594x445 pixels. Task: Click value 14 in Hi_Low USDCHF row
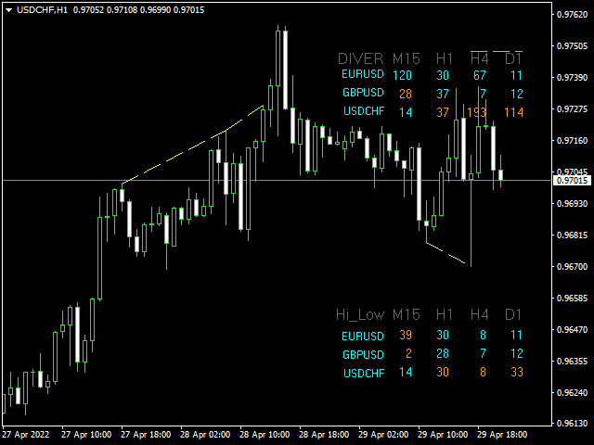(x=406, y=372)
